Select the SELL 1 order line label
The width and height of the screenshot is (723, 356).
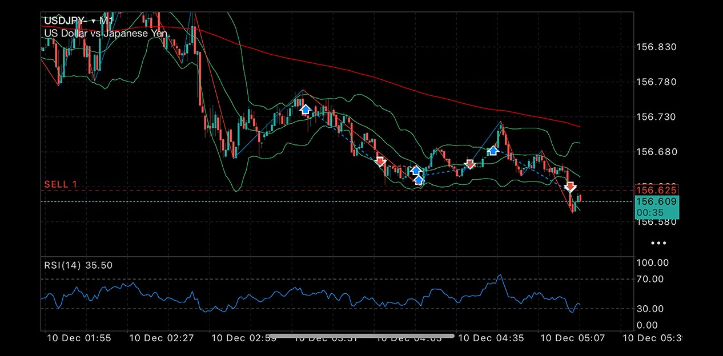click(61, 184)
